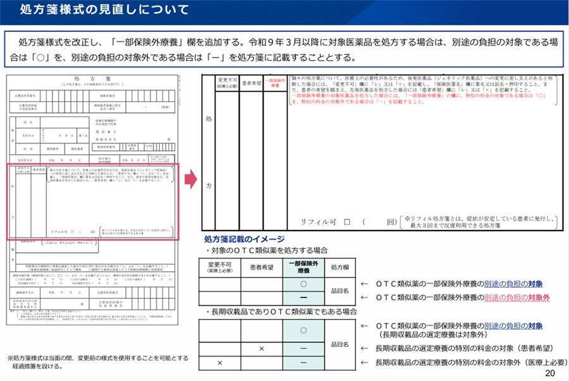Click the ○ cell in the second example table
The height and width of the screenshot is (381, 569).
click(303, 330)
